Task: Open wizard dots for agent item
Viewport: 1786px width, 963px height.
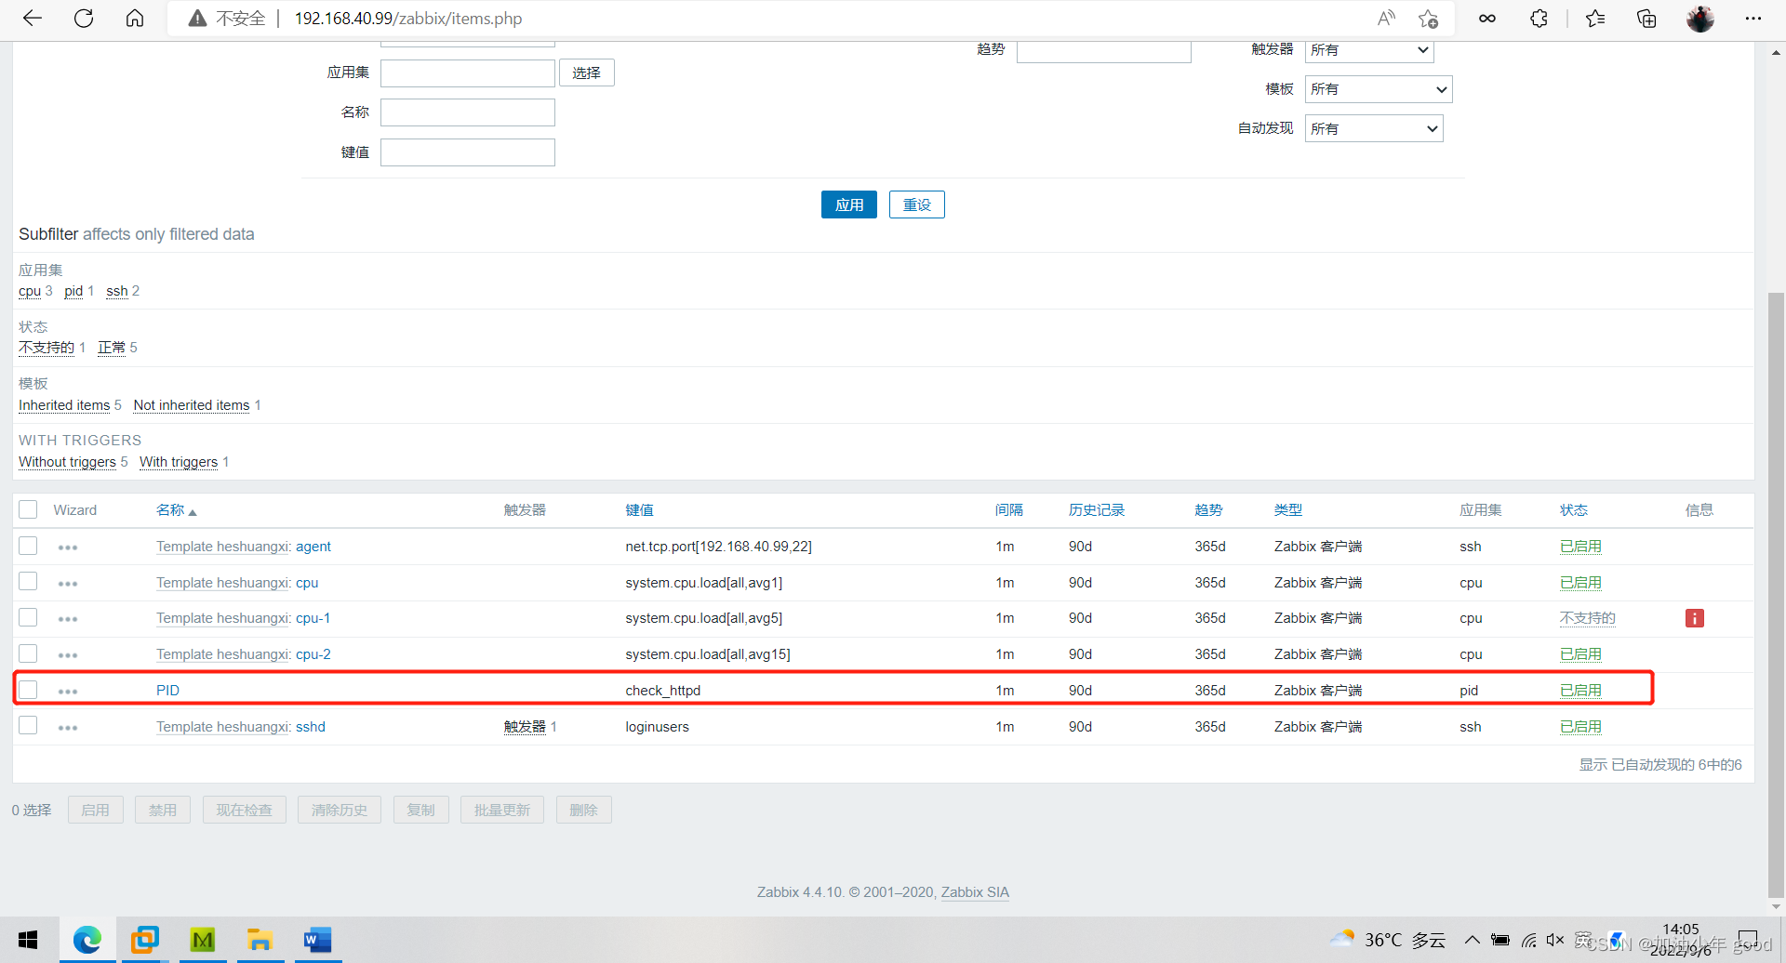Action: point(68,547)
